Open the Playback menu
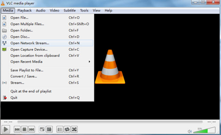 tap(24, 11)
